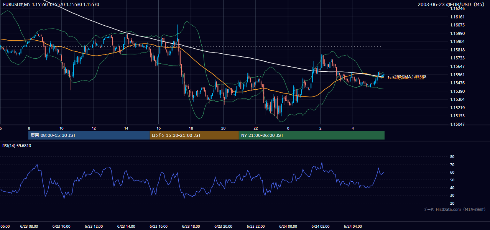Image resolution: width=490 pixels, height=230 pixels.
Task: Click the 6/24 04:00 time label
Action: (x=353, y=227)
